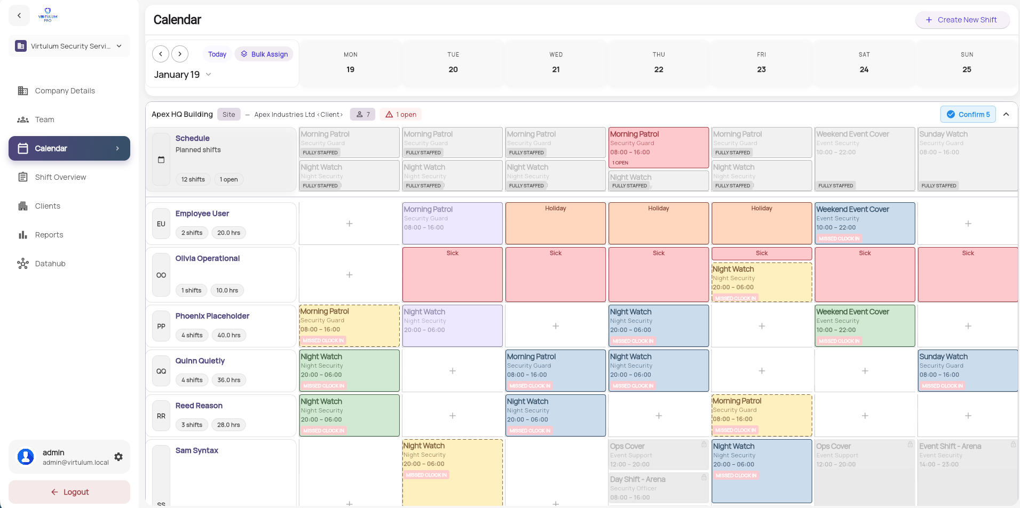The height and width of the screenshot is (508, 1020).
Task: Click the Bulk Assign stack icon
Action: pos(244,54)
